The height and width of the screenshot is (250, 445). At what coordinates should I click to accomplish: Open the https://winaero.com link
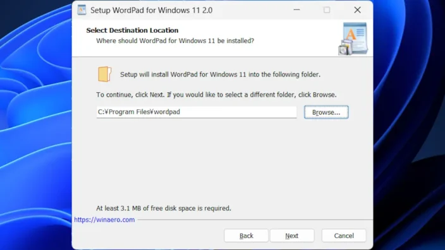pyautogui.click(x=104, y=220)
